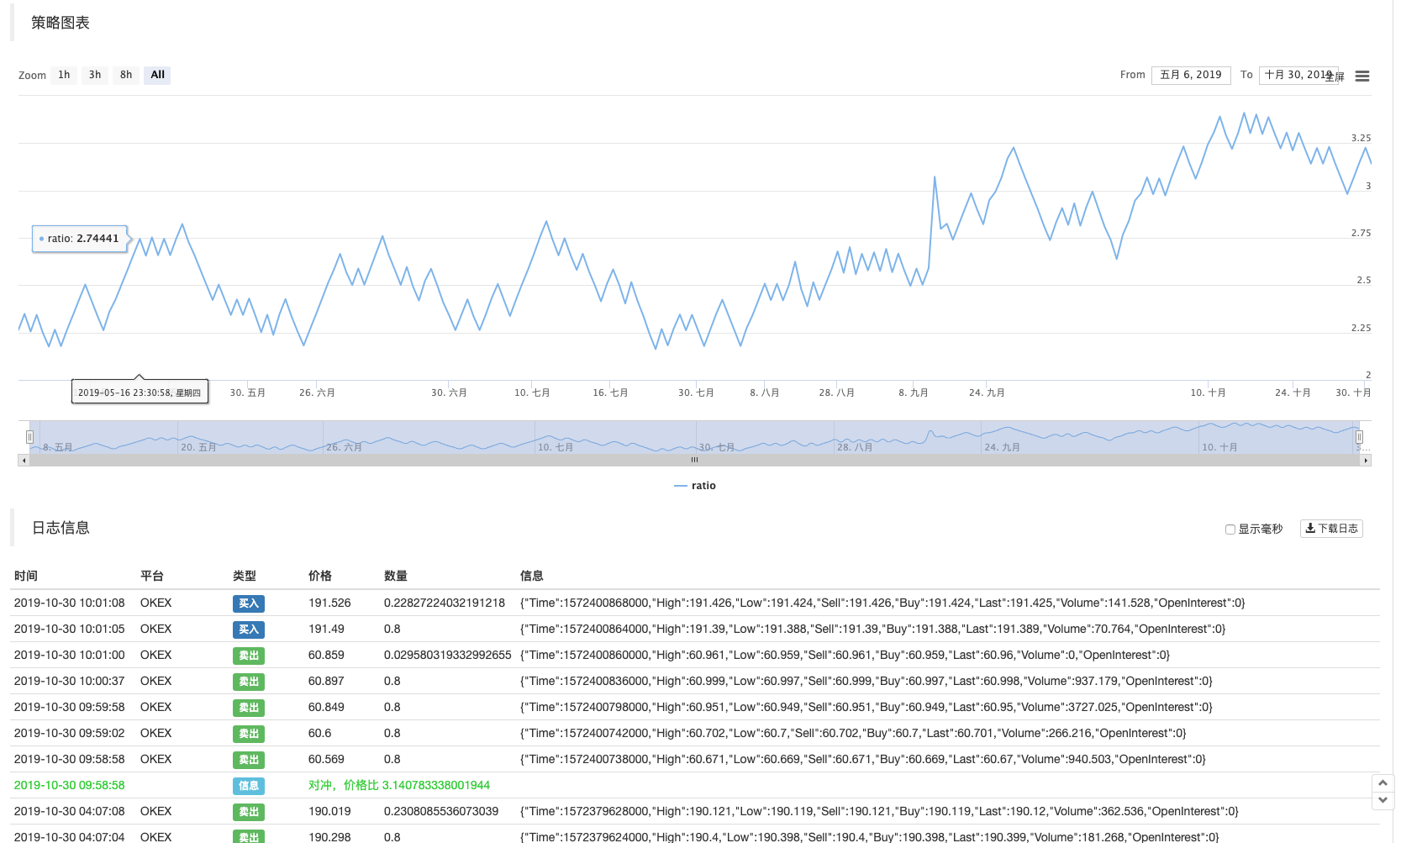This screenshot has width=1401, height=843.
Task: Click the 日志信息 section heading
Action: pos(61,528)
